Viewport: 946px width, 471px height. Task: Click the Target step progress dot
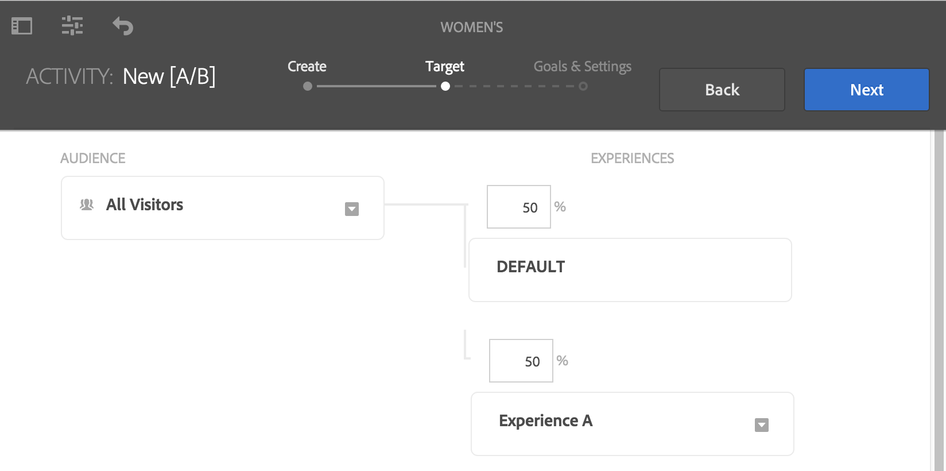pyautogui.click(x=445, y=86)
